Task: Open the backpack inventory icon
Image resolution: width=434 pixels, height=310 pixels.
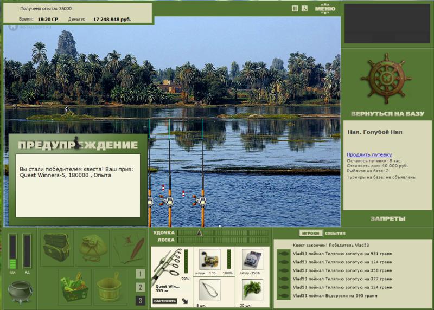Action: click(x=56, y=248)
